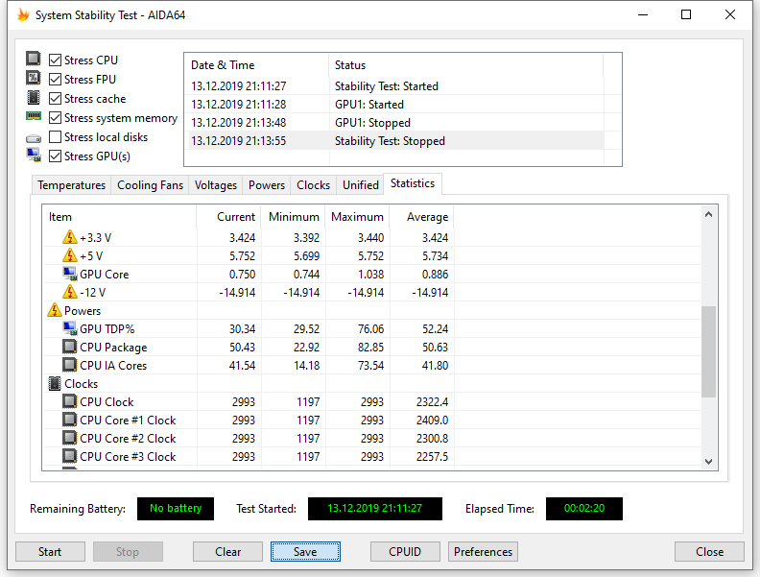
Task: Click the warning icon on the -12 V row
Action: (70, 292)
